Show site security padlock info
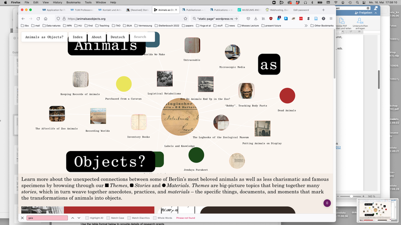This screenshot has width=401, height=225. coord(64,19)
